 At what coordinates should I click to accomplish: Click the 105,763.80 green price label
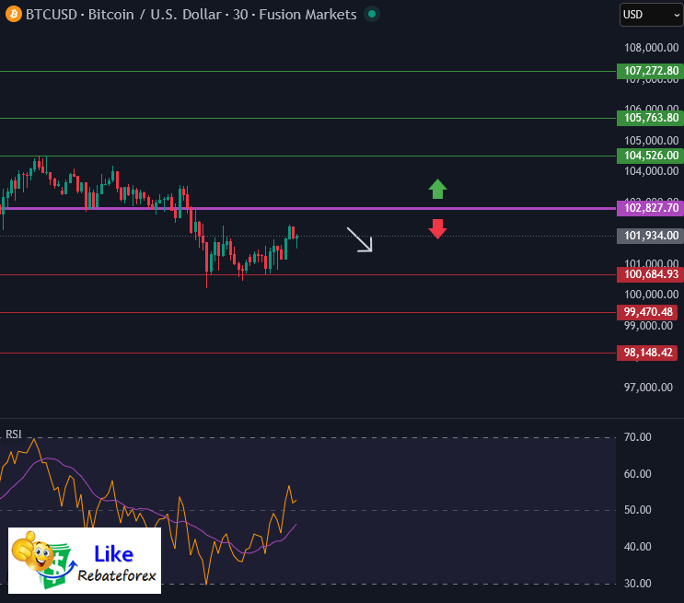[x=650, y=118]
